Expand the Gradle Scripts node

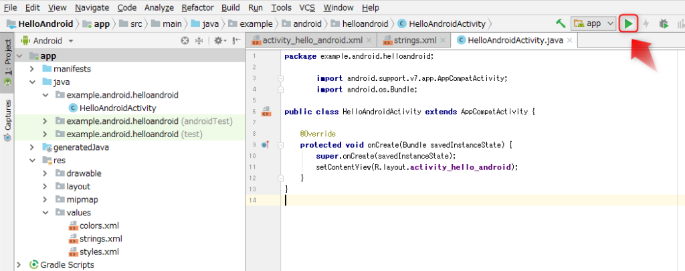tap(19, 265)
